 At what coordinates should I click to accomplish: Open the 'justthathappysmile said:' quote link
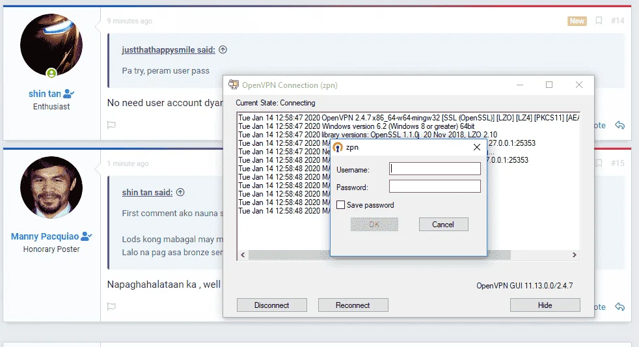(169, 49)
